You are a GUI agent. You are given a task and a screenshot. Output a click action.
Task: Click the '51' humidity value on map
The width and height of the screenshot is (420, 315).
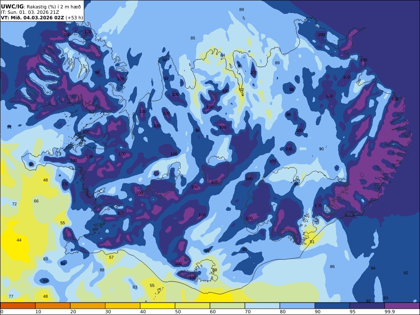(312, 241)
